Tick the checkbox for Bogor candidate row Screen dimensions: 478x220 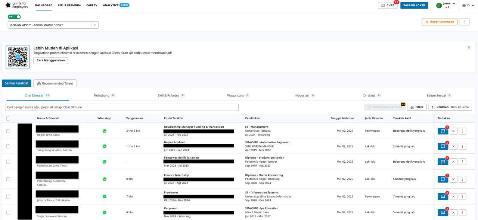[x=8, y=131]
